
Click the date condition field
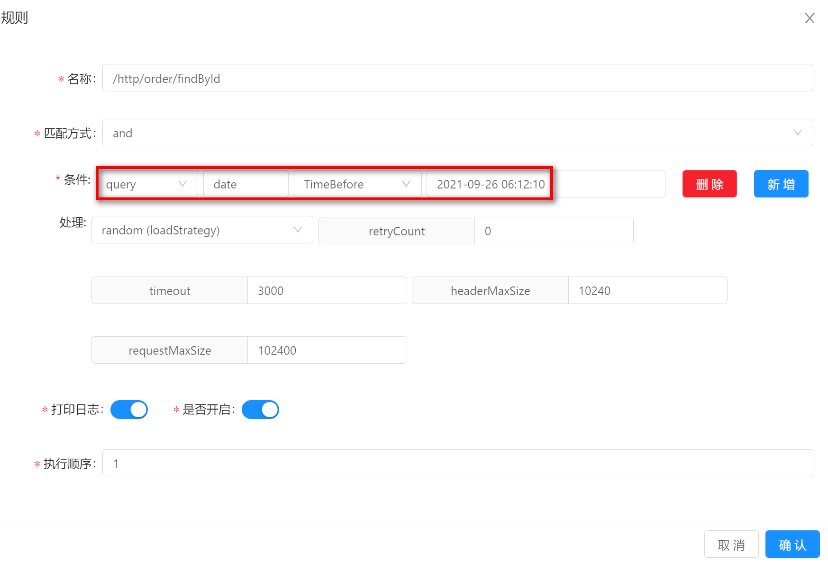tap(246, 184)
